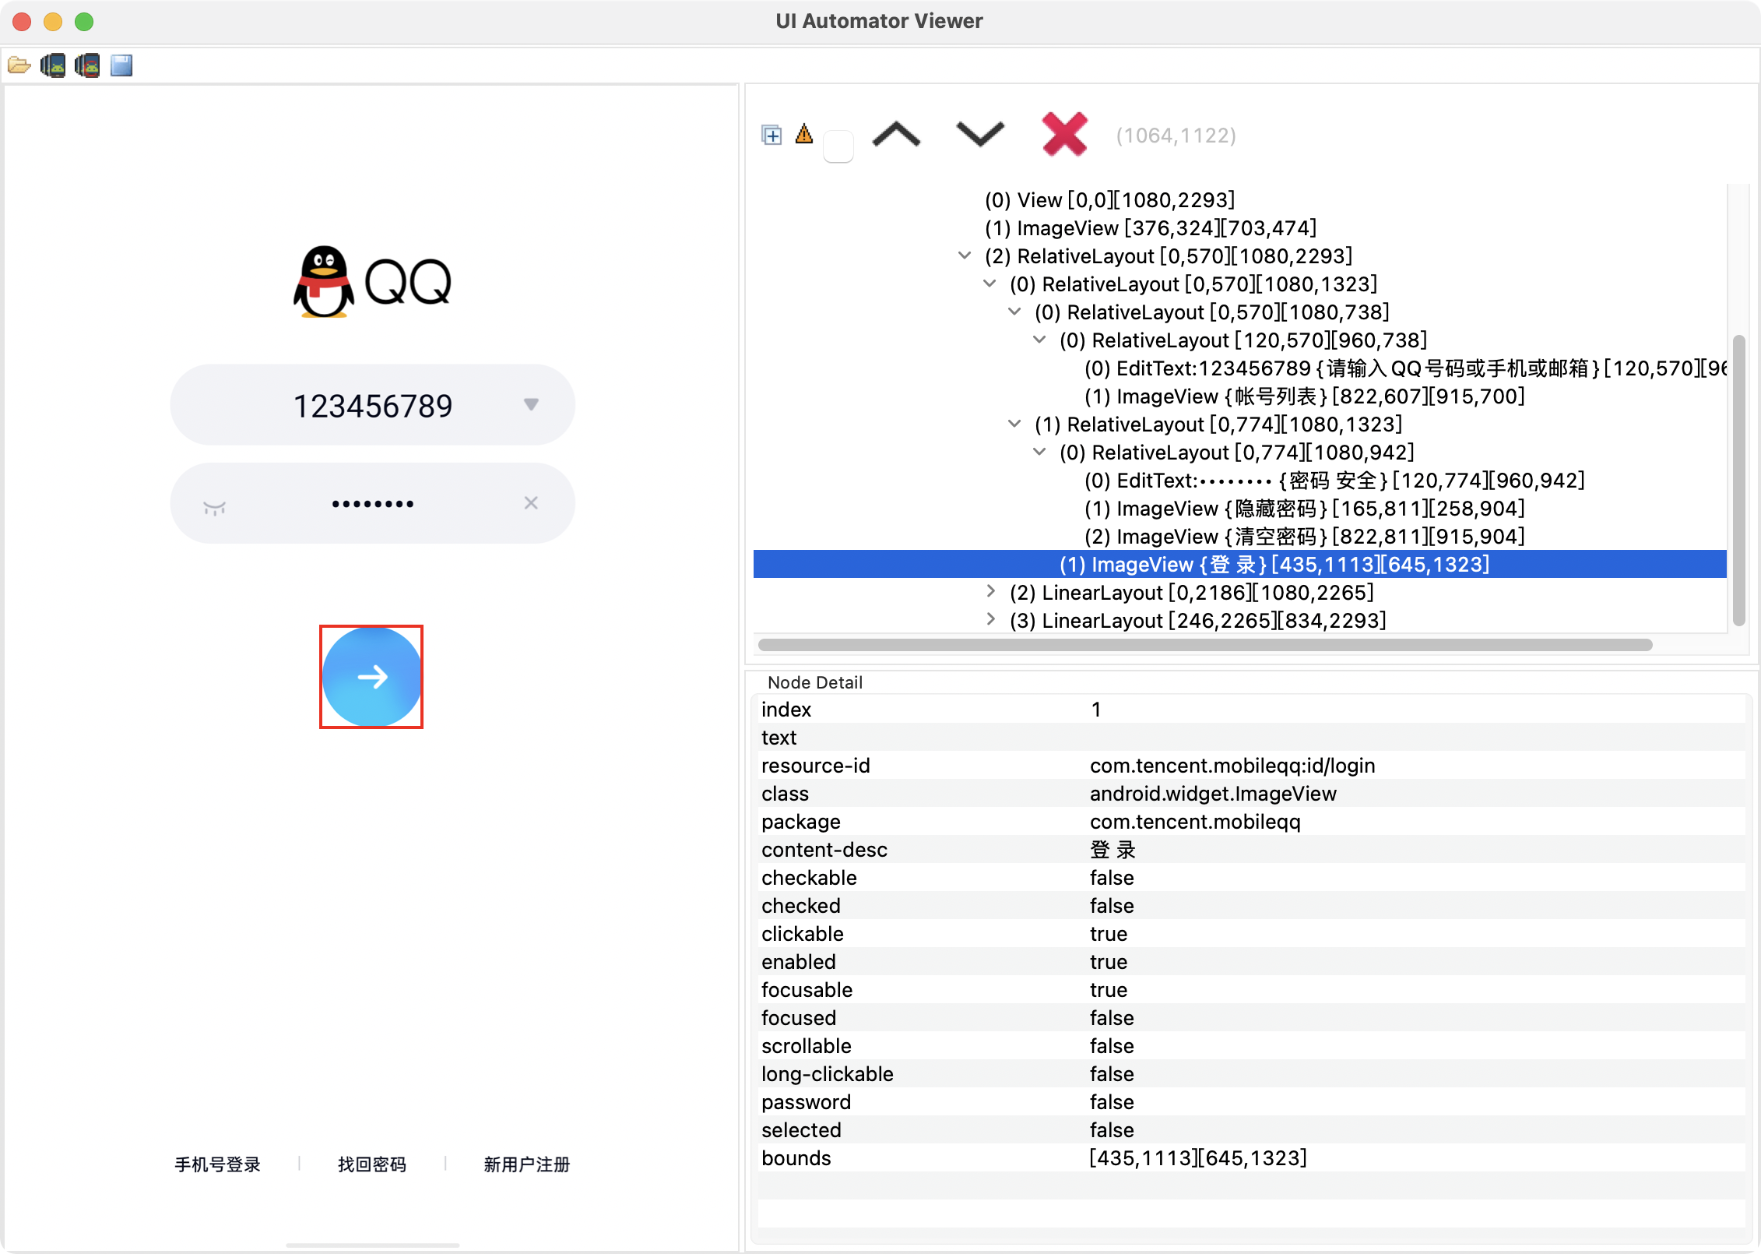Click the account list dropdown triangle

pyautogui.click(x=531, y=404)
